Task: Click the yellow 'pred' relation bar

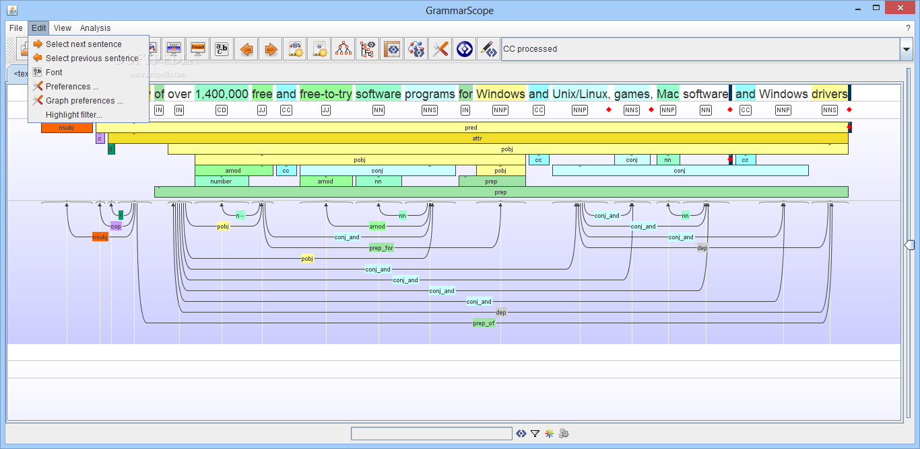Action: pyautogui.click(x=471, y=128)
